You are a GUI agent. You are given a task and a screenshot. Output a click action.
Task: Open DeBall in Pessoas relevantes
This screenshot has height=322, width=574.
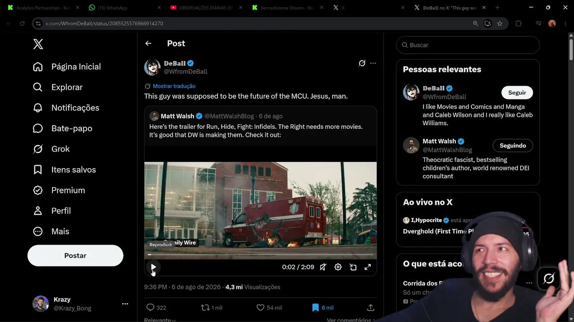(x=433, y=88)
